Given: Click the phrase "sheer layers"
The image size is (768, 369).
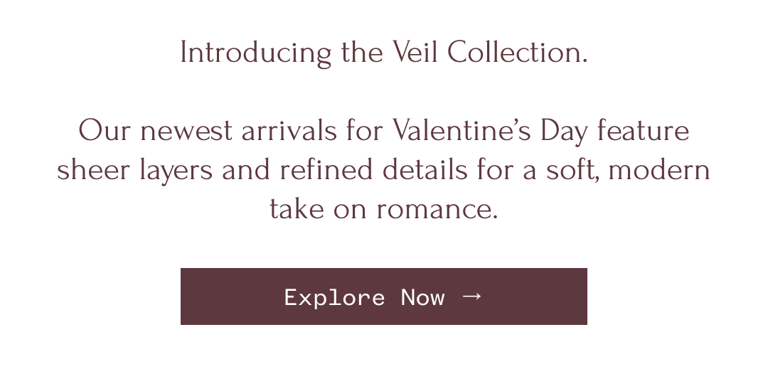Looking at the screenshot, I should [x=134, y=170].
